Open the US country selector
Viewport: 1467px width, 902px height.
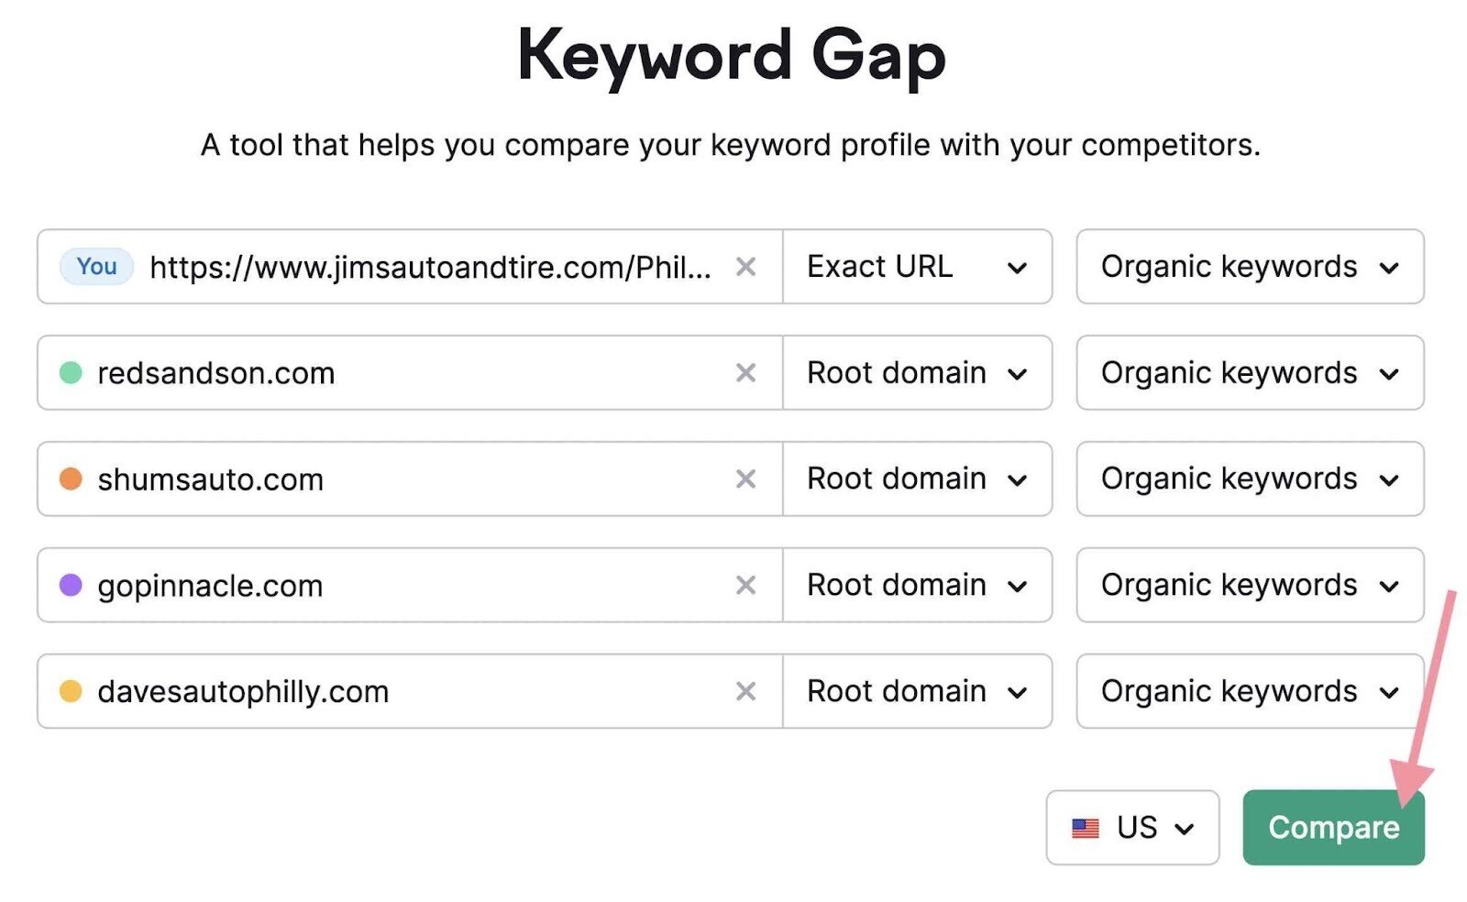pos(1132,828)
